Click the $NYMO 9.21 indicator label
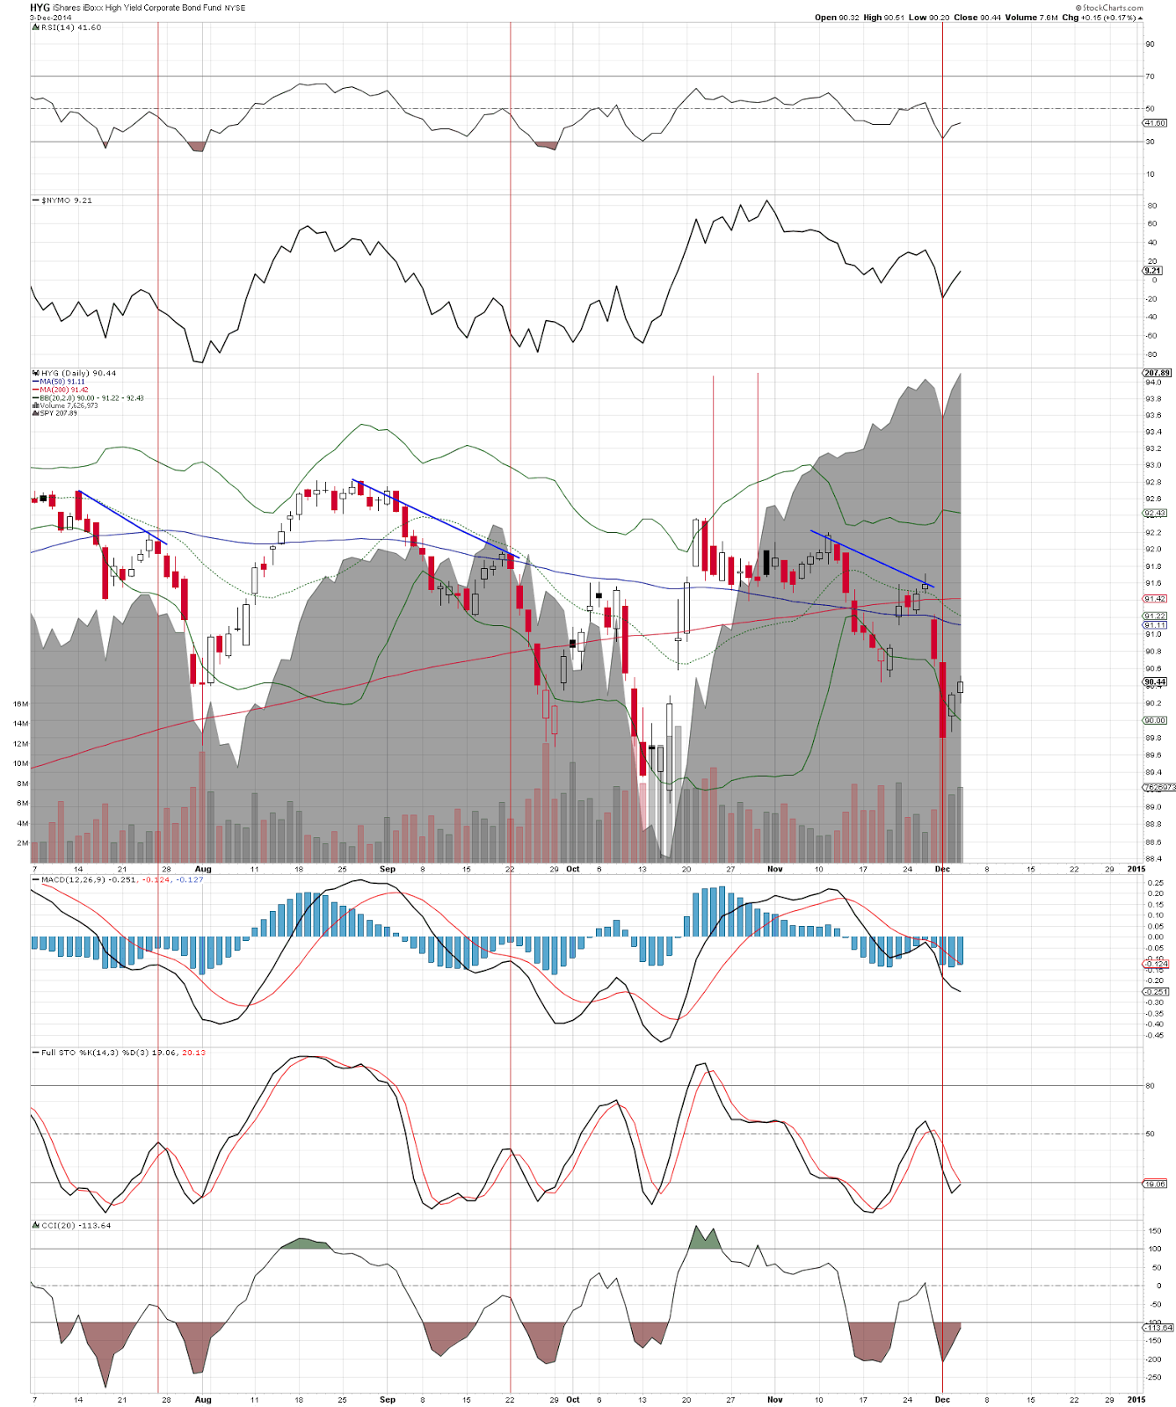The image size is (1176, 1407). 67,200
